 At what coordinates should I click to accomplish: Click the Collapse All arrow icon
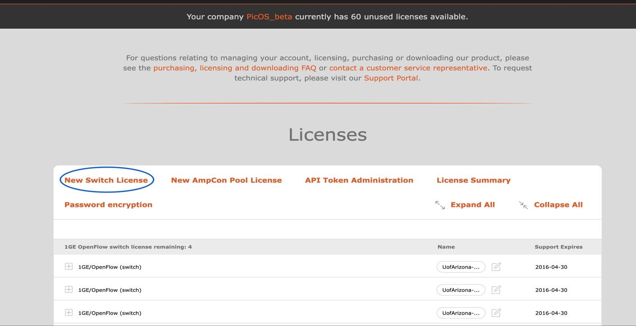(x=523, y=205)
